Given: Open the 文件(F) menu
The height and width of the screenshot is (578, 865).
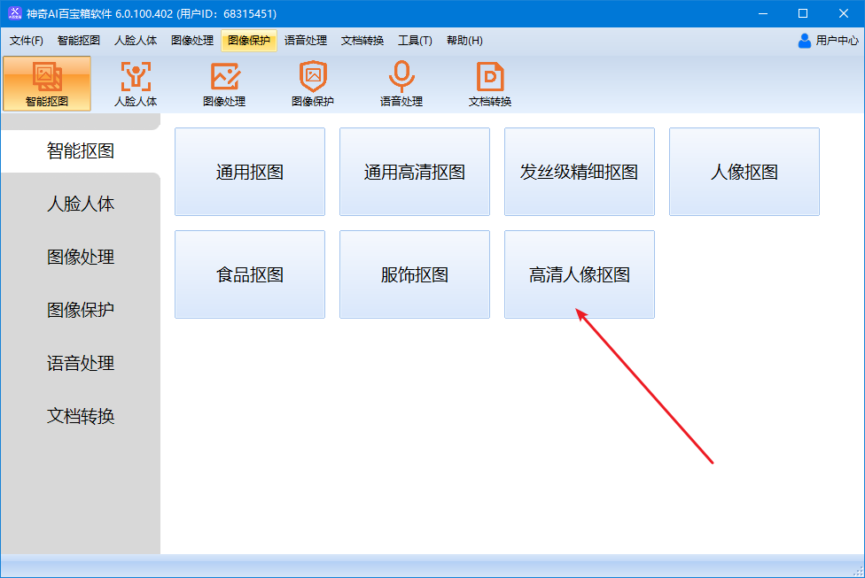Looking at the screenshot, I should click(27, 41).
